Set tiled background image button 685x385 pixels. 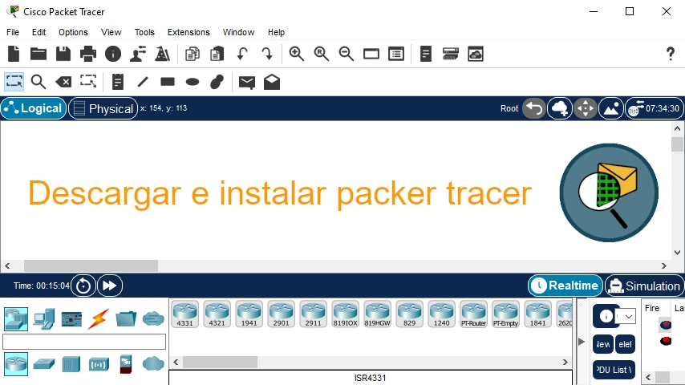[x=611, y=108]
